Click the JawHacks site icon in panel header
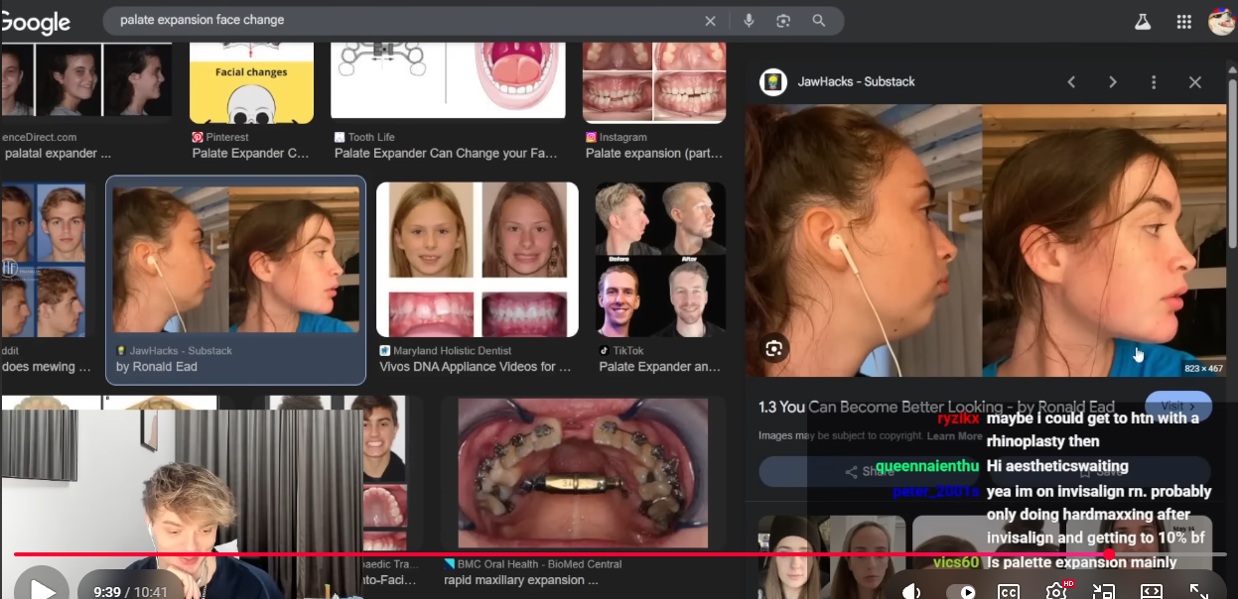 point(773,82)
